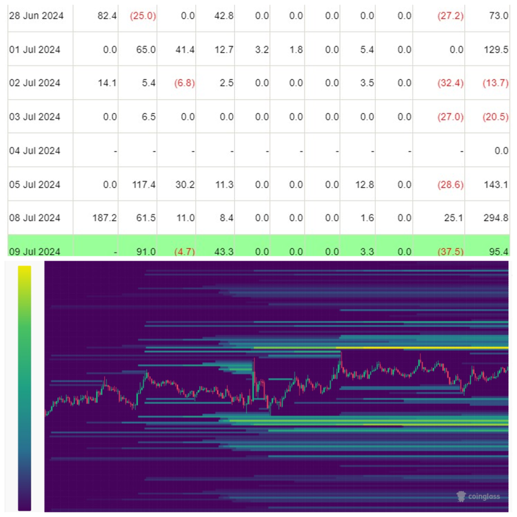Select the 01 Jul 2024 date cell
Screen dimensions: 517x517
pos(40,49)
